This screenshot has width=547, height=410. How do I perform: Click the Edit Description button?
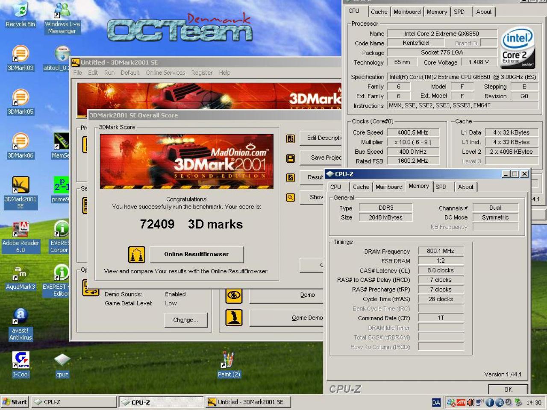[321, 138]
